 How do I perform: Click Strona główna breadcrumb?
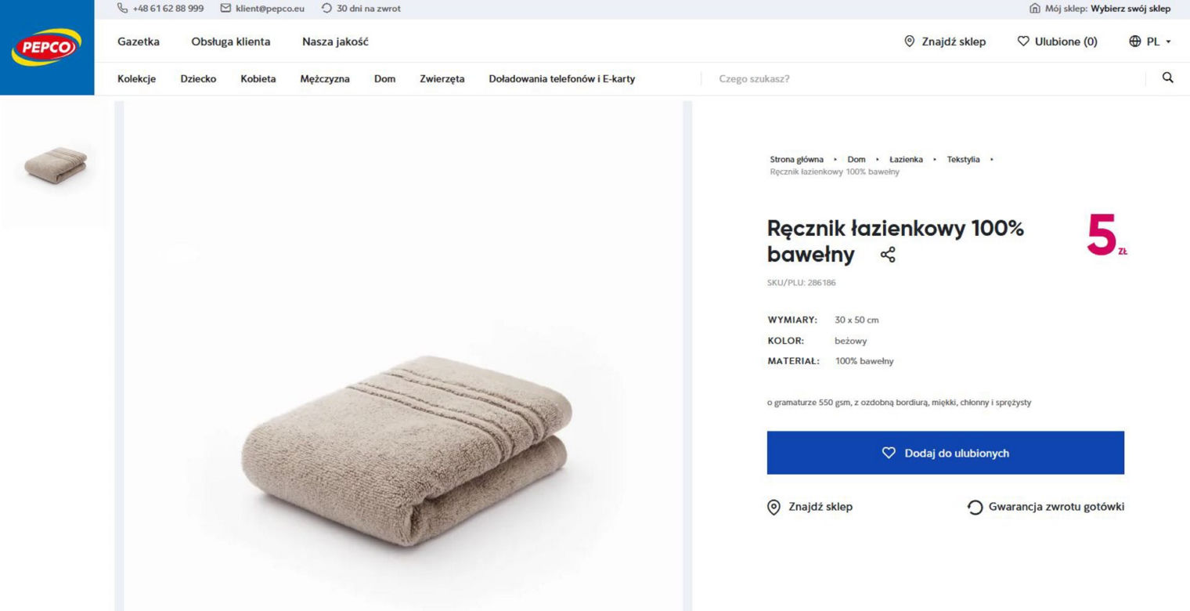pyautogui.click(x=797, y=159)
